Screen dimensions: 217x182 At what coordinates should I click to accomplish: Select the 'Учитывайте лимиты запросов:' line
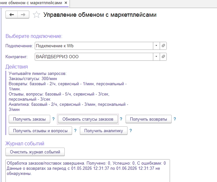point(37,74)
